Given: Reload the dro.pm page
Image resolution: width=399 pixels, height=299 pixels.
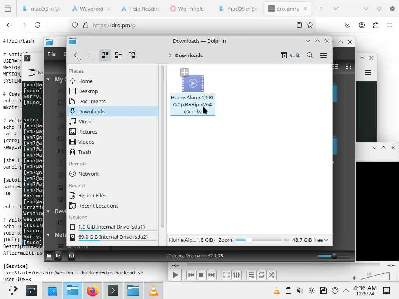Looking at the screenshot, I should coord(37,25).
